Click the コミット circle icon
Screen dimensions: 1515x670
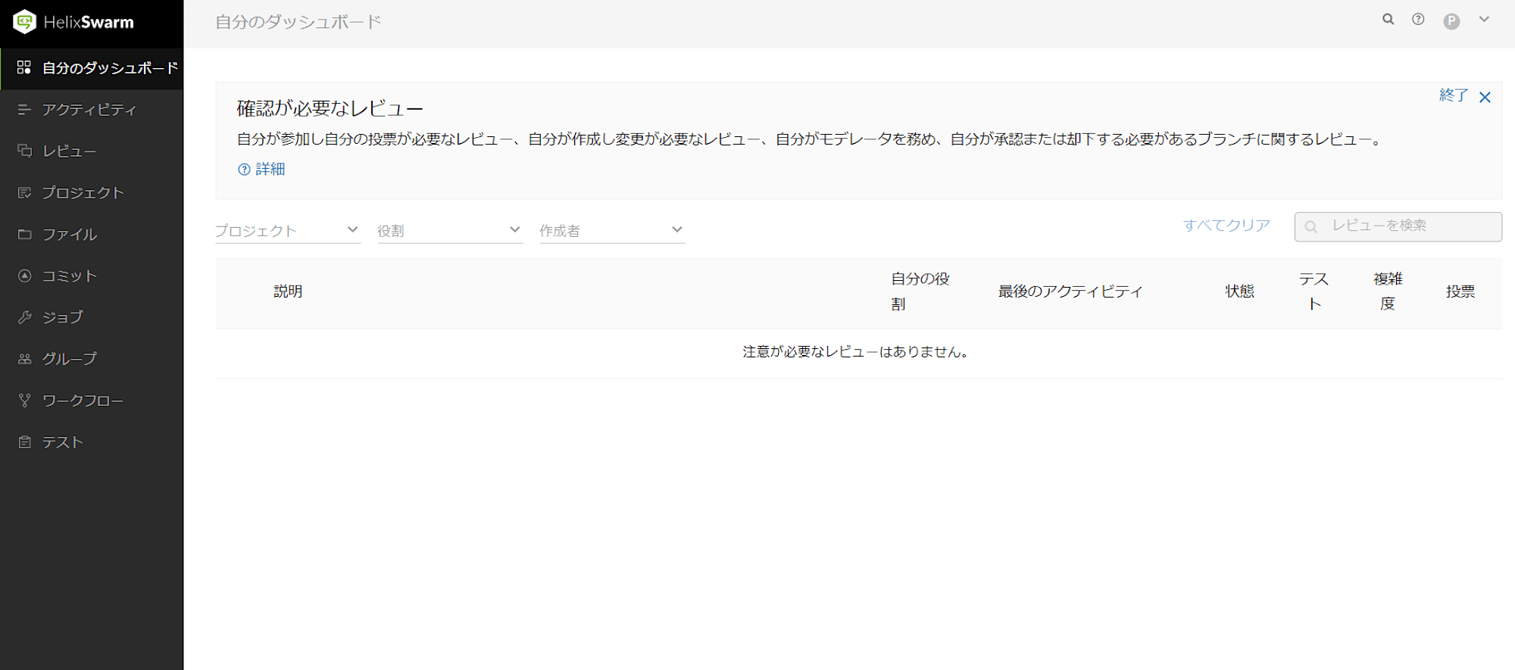click(24, 276)
